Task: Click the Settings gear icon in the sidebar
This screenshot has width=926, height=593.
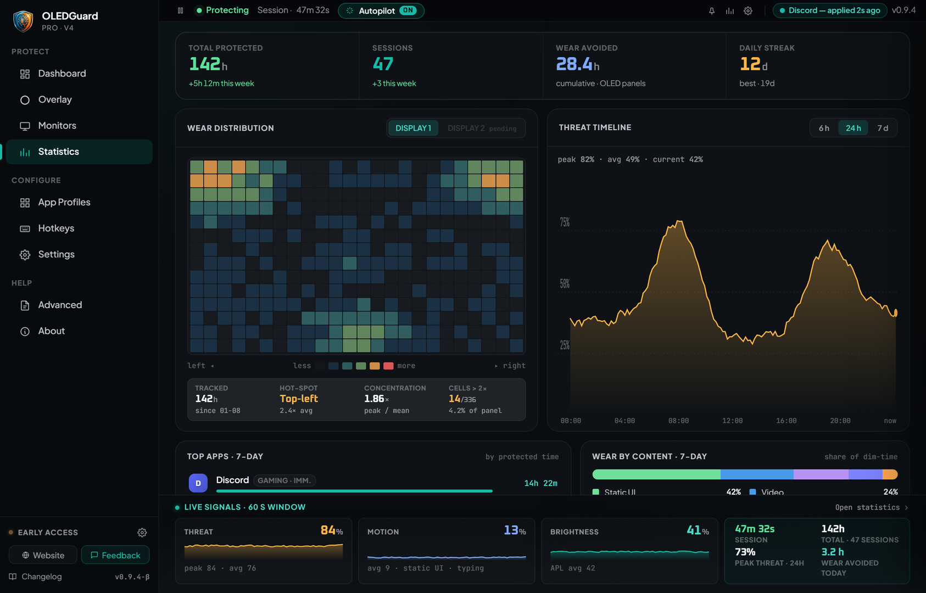Action: 25,255
